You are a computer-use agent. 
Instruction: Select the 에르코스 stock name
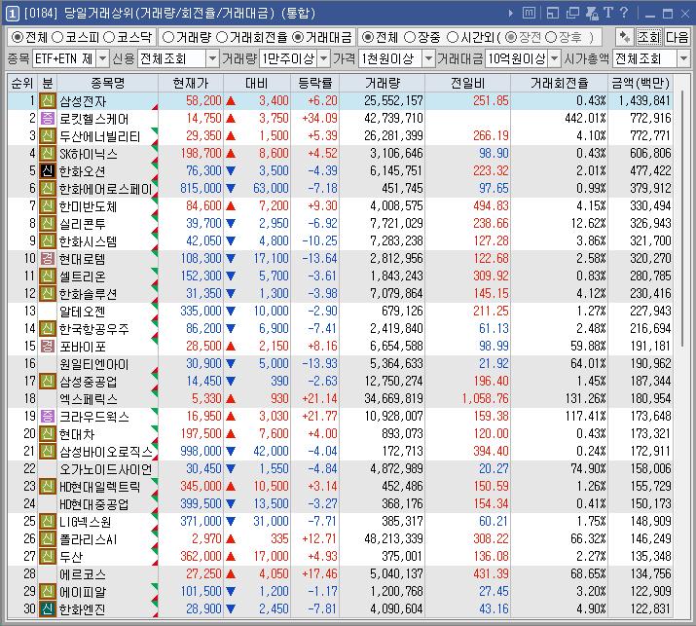coord(83,574)
